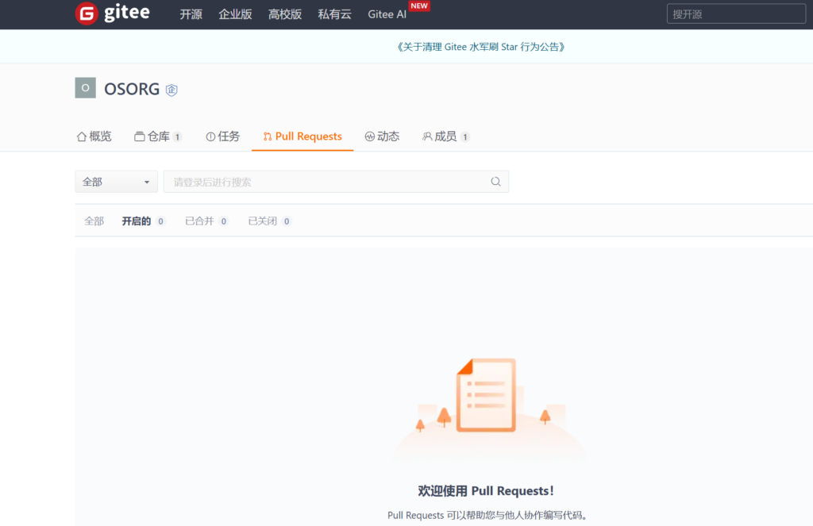Click the Gitee logo icon
Screen dimensions: 813x526
87,13
